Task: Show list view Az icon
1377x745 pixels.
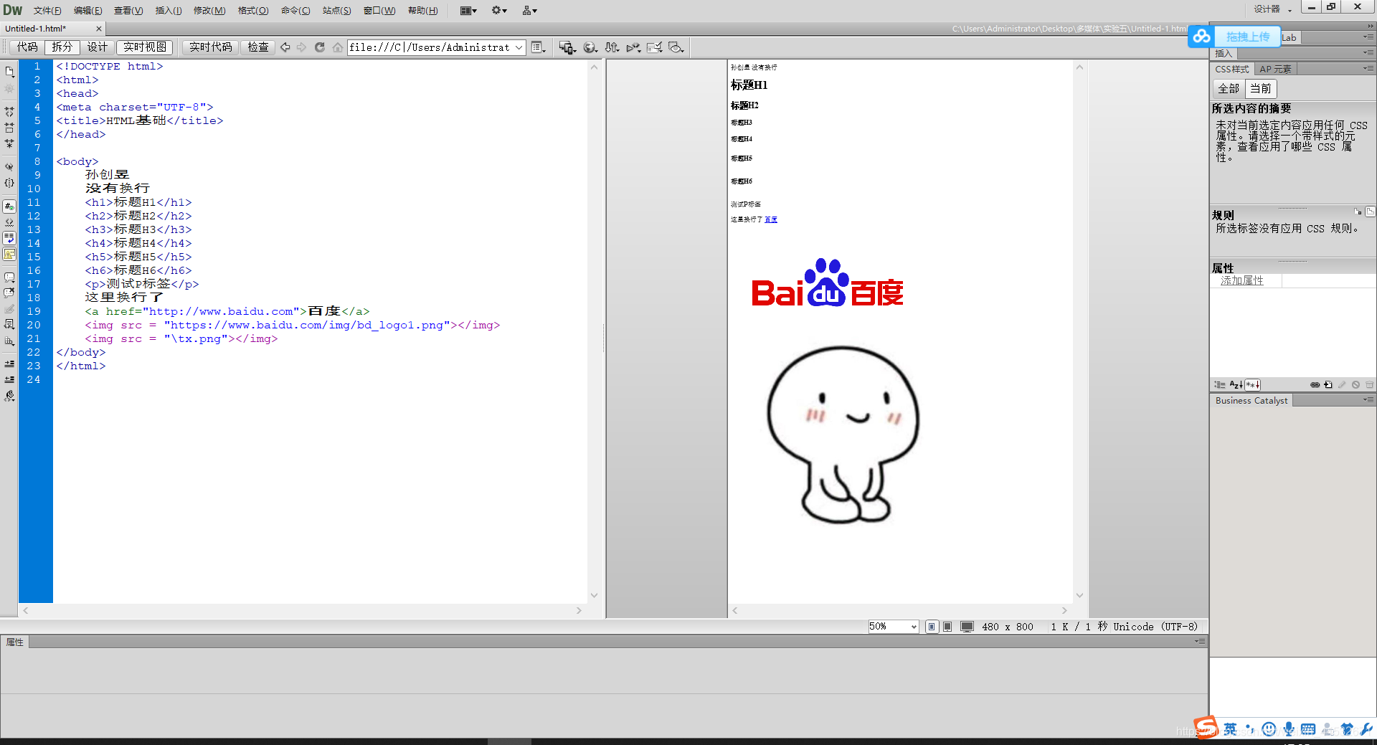Action: pyautogui.click(x=1236, y=385)
